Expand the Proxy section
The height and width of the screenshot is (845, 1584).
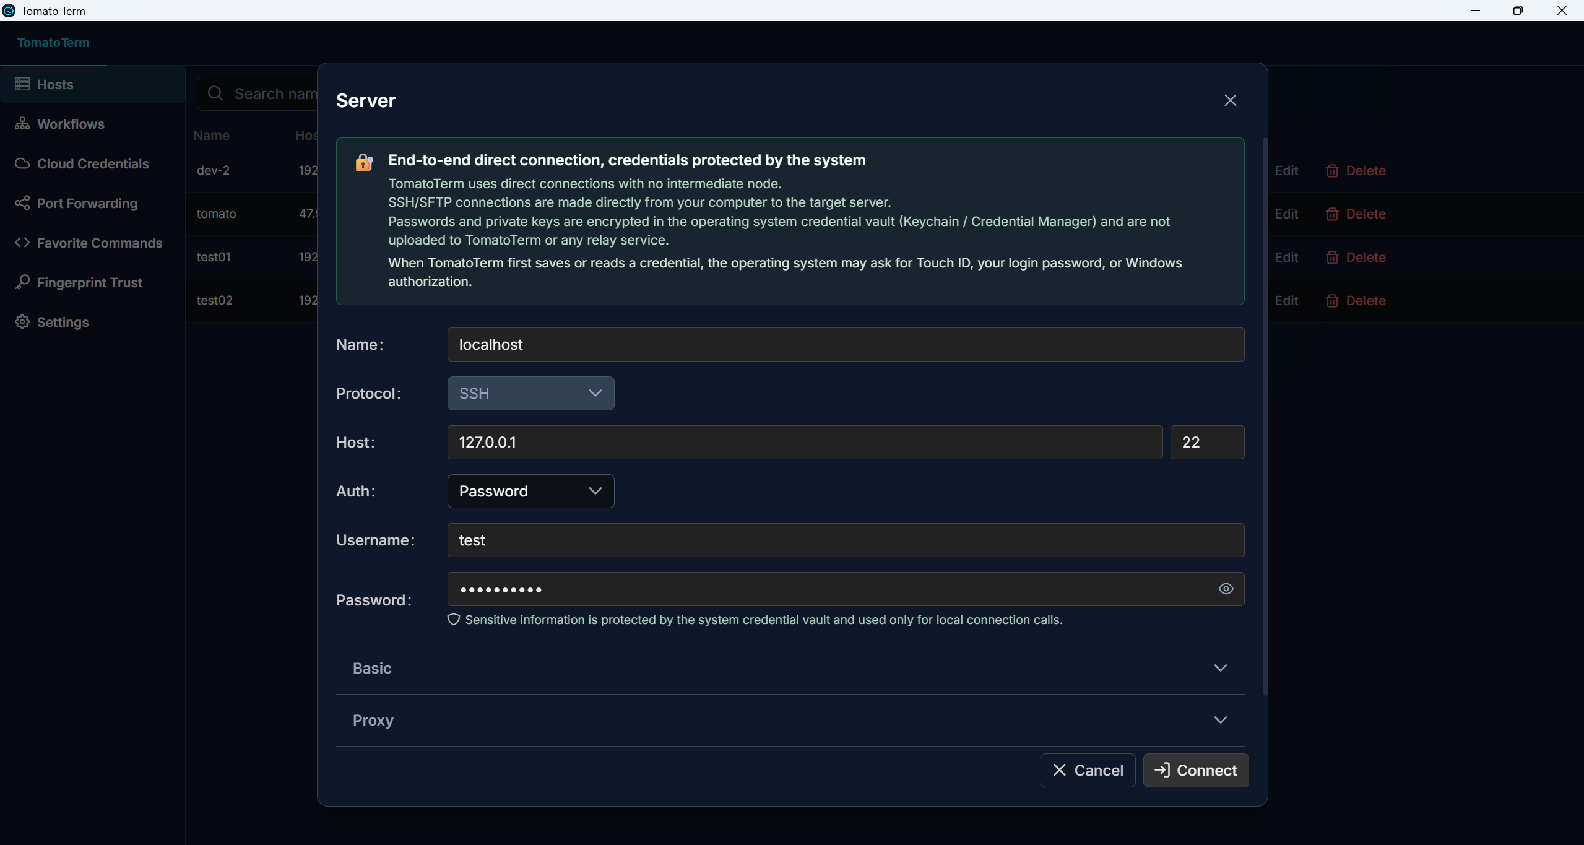coord(790,720)
